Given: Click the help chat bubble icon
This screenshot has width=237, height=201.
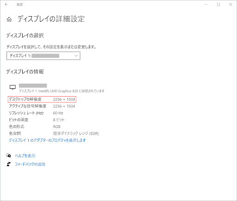Looking at the screenshot, I should [x=9, y=156].
